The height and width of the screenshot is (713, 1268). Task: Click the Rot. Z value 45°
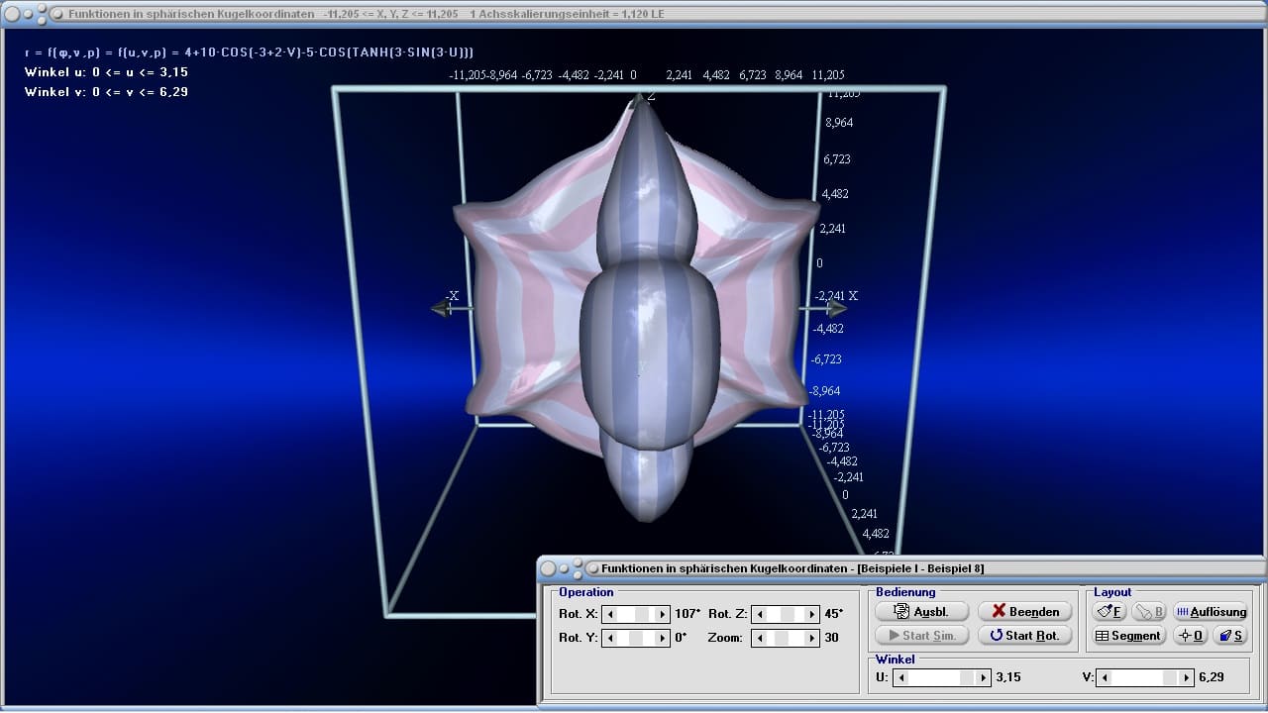coord(833,614)
